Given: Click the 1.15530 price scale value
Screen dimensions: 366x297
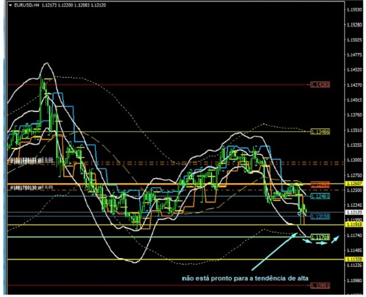Looking at the screenshot, I should (355, 25).
